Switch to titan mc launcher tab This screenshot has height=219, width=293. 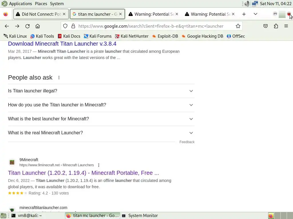[x=97, y=14]
